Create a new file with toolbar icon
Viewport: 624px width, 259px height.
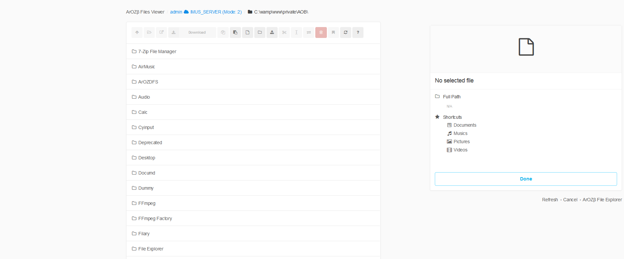pos(247,32)
